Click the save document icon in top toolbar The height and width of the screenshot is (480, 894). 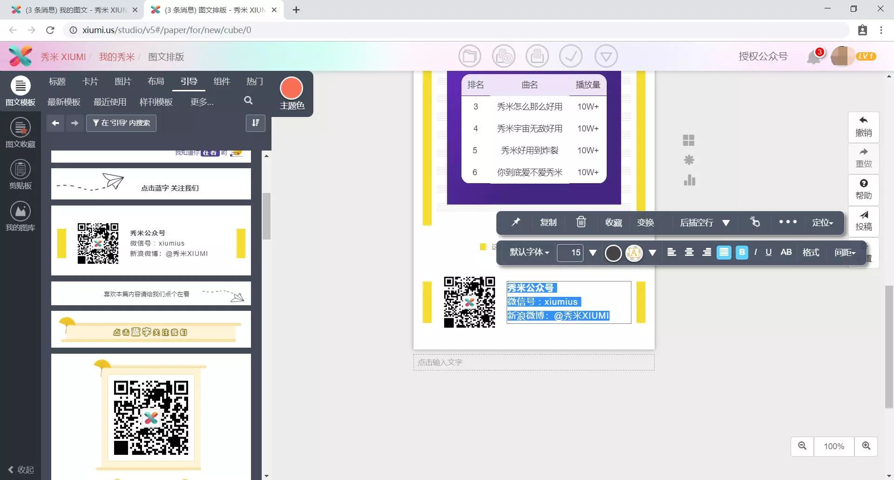click(x=537, y=56)
